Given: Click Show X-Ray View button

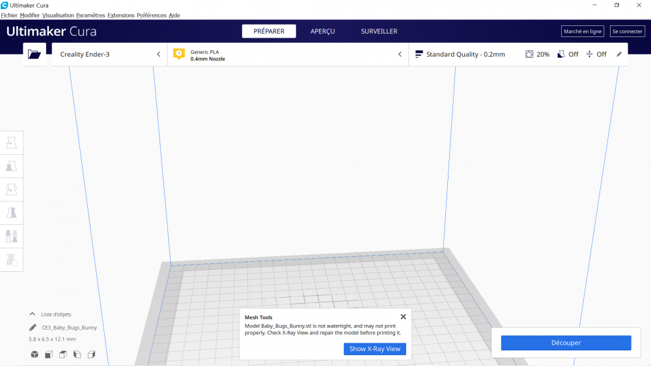Looking at the screenshot, I should point(375,349).
